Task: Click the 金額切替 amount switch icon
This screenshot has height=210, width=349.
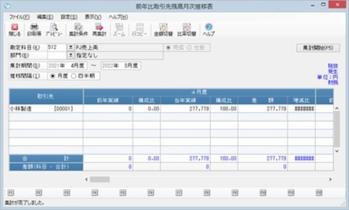Action: (x=163, y=30)
